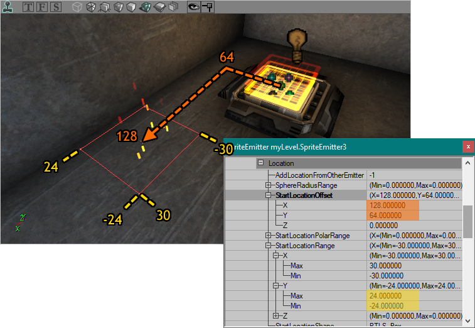This screenshot has height=328, width=475.
Task: Select the plain white cube render icon
Action: pyautogui.click(x=131, y=7)
